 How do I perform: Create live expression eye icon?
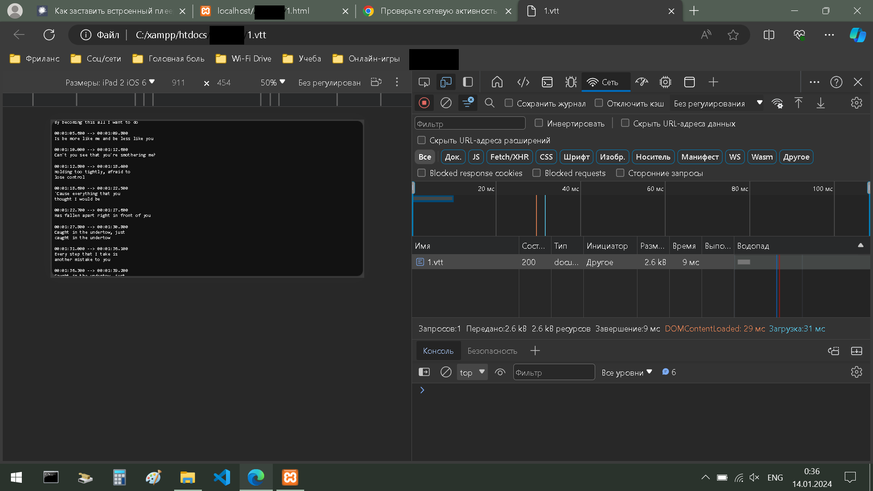pos(500,372)
